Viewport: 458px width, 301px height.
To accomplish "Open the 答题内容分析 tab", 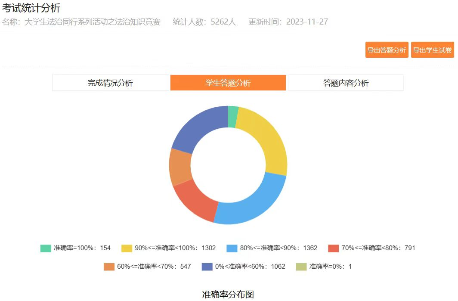I will (346, 83).
